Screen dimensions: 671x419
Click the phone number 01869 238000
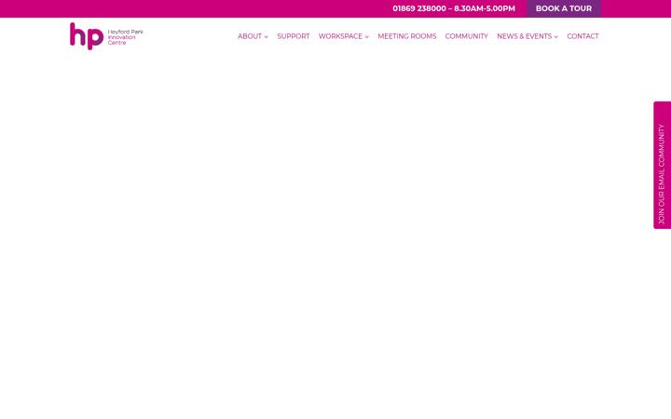point(419,8)
